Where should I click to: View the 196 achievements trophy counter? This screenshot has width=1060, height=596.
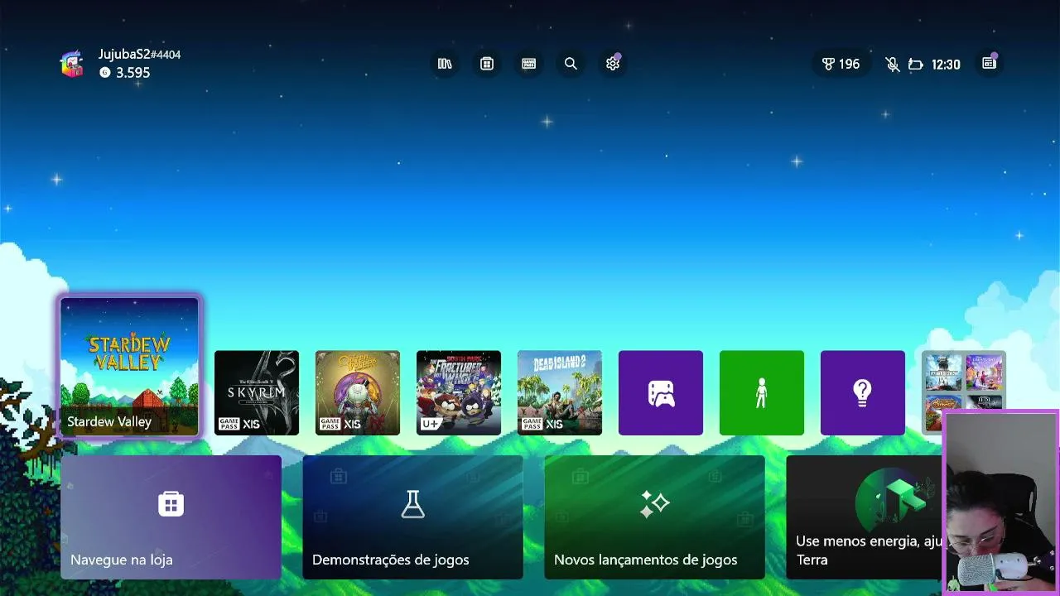pos(841,64)
